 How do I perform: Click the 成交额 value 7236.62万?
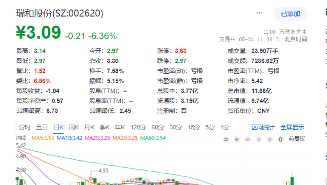point(265,61)
